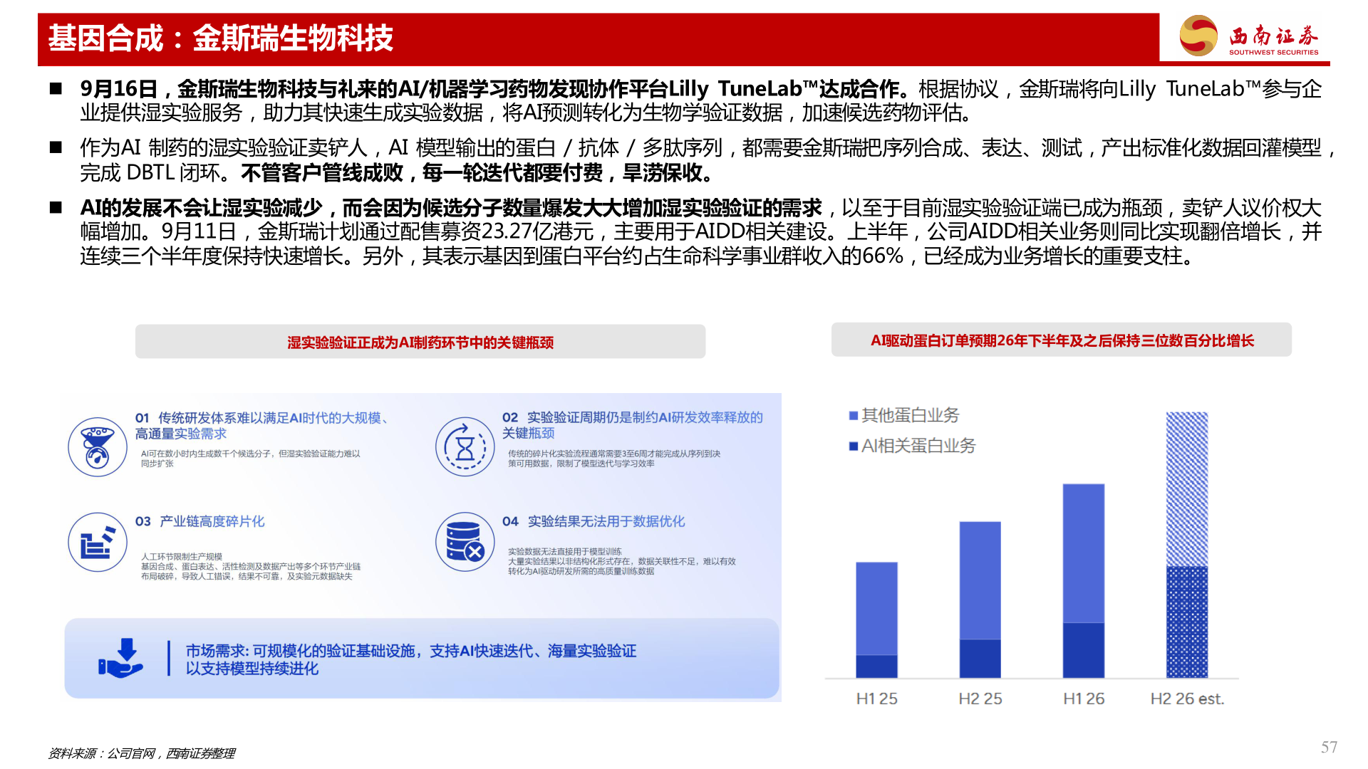Image resolution: width=1368 pixels, height=769 pixels.
Task: Click heading 01 传统研发体系难以满足AI时代的大规模
Action: click(x=262, y=426)
